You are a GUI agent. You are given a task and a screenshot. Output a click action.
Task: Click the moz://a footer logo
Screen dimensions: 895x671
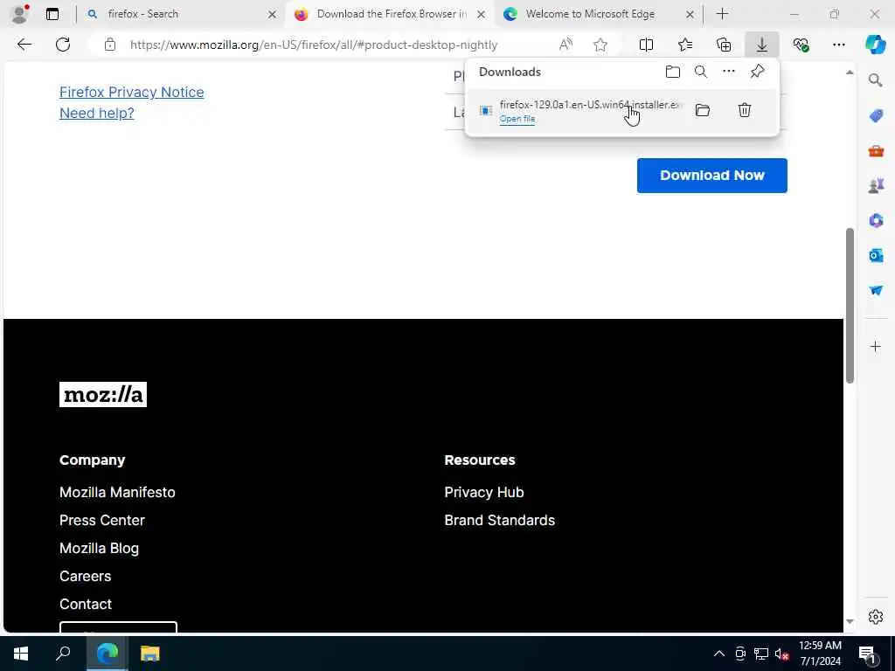tap(103, 394)
